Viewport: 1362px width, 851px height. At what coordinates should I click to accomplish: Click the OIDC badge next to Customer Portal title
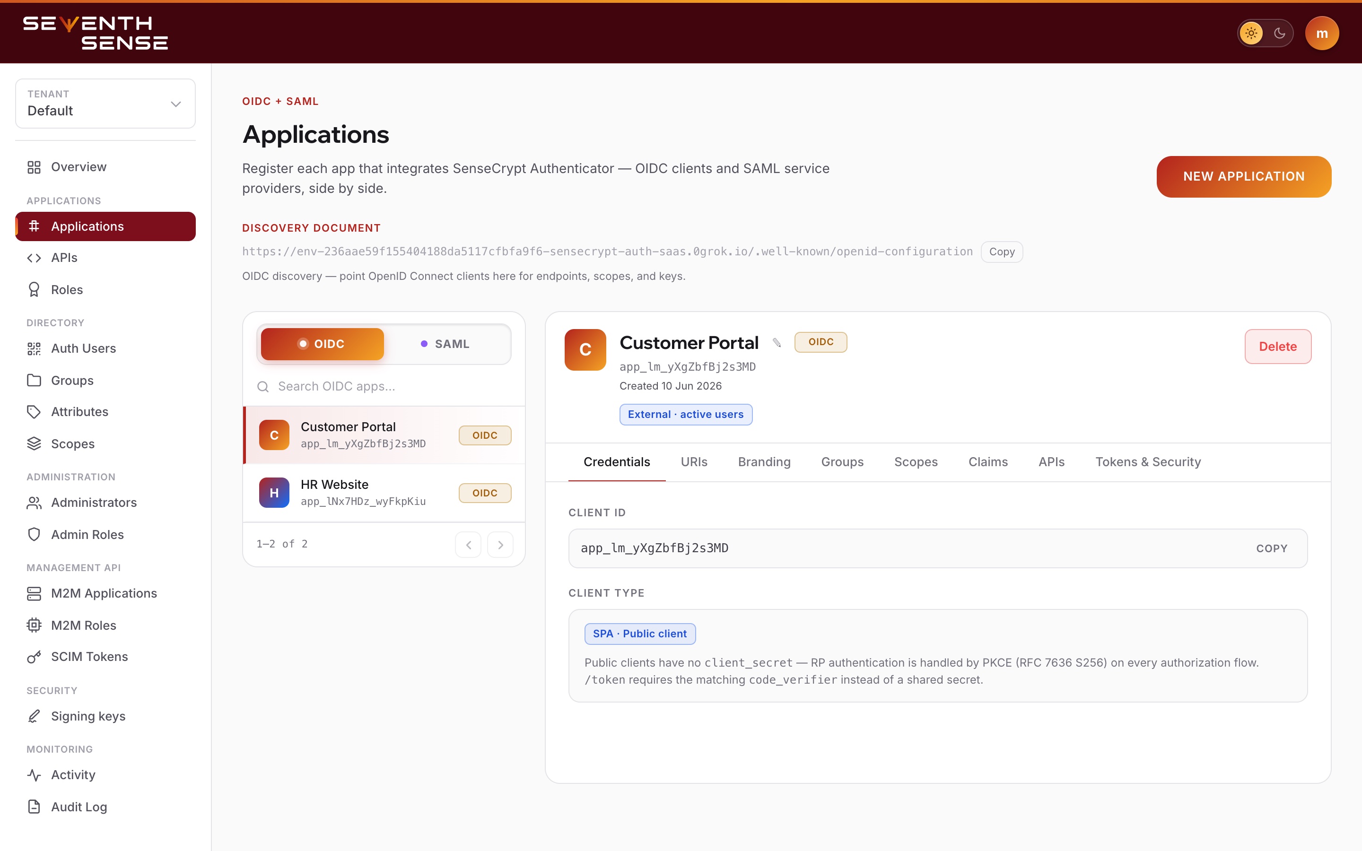coord(821,342)
